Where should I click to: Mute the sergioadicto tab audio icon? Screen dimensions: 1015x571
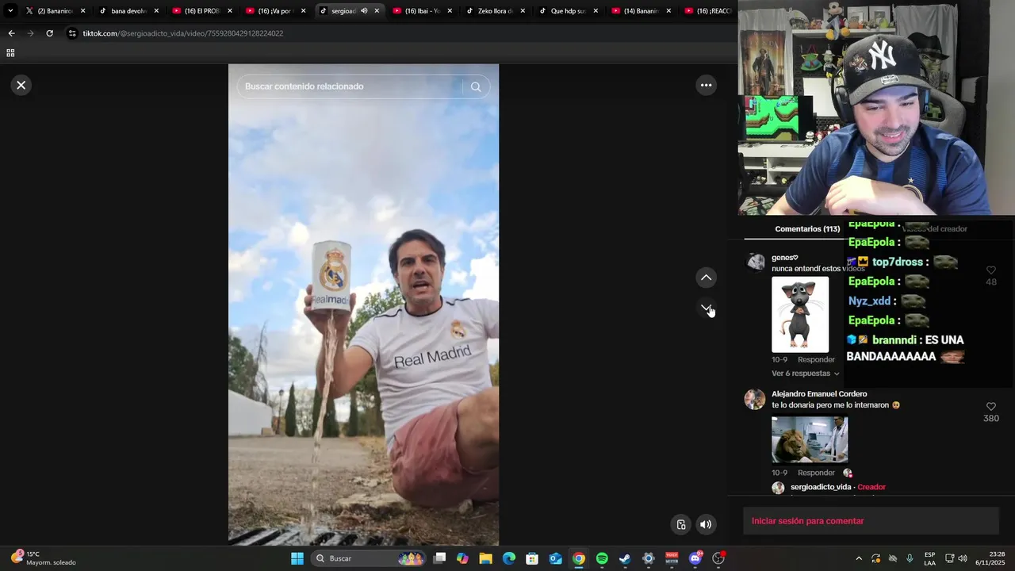click(364, 11)
